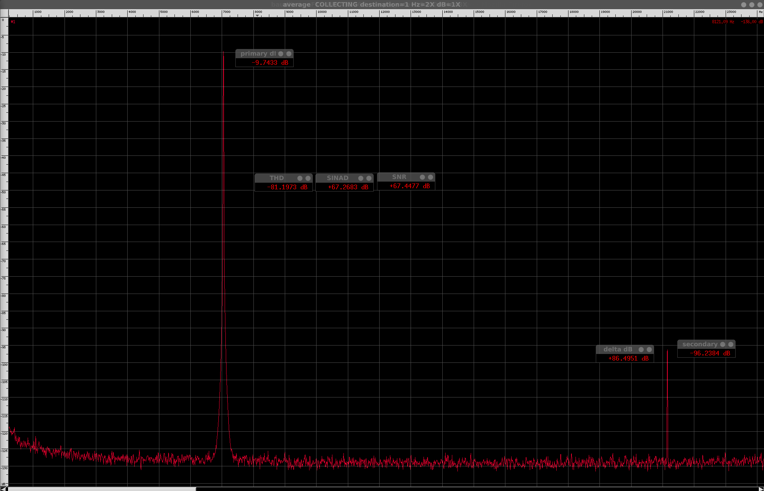Viewport: 764px width, 491px height.
Task: Click left round button on delta dB window
Action: (x=641, y=350)
